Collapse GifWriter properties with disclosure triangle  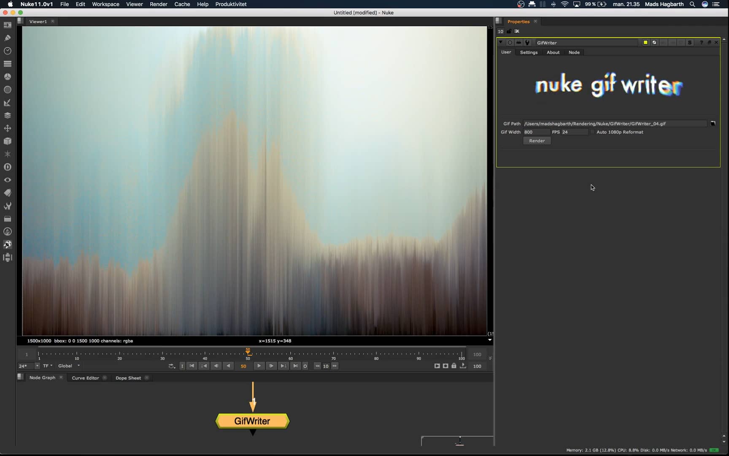501,42
